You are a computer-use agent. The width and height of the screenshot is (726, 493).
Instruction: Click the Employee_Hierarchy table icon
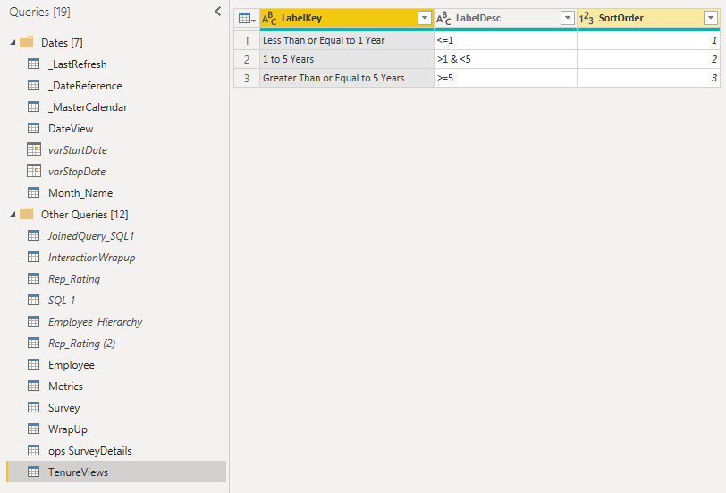pyautogui.click(x=34, y=321)
